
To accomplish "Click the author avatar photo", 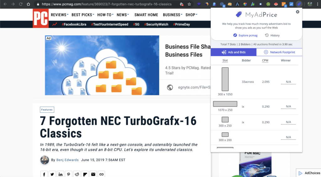I will pos(45,160).
